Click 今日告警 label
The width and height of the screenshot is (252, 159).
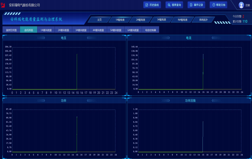237,16
